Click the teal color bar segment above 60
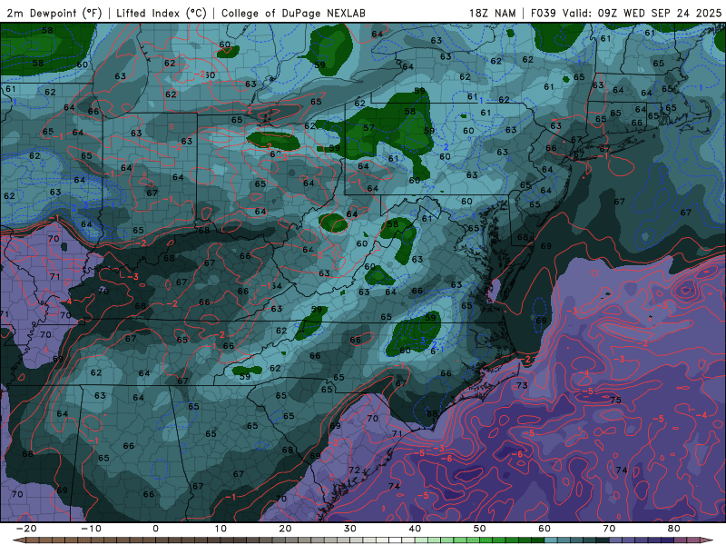 point(551,540)
